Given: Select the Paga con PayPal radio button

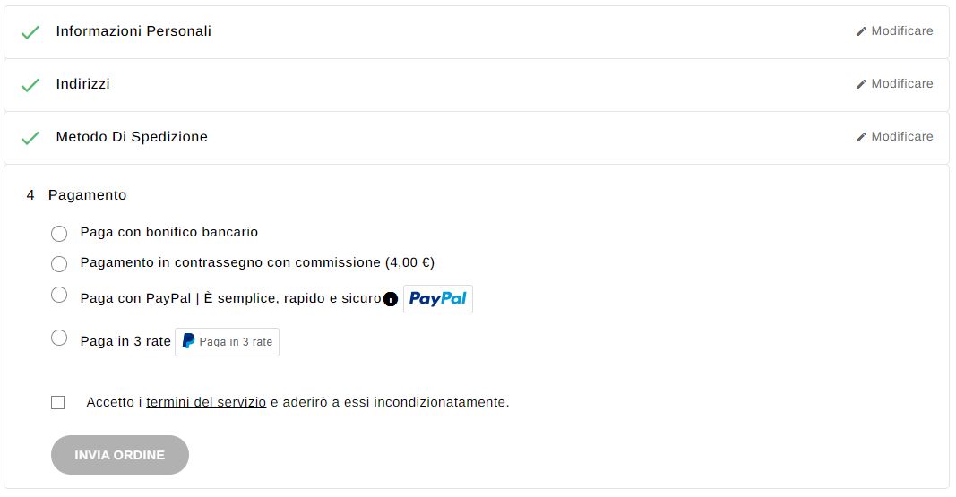Looking at the screenshot, I should coord(59,295).
